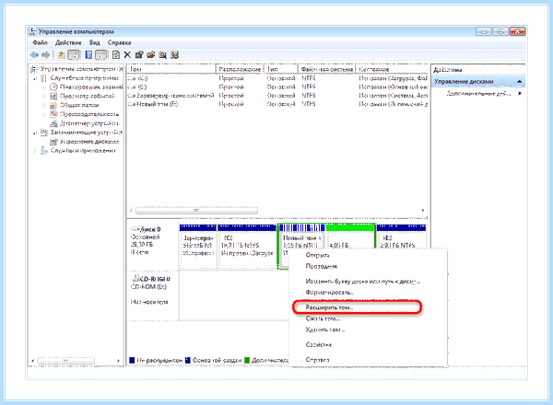Screen dimensions: 553x405
Task: Toggle the console tree toolbar icon
Action: 74,55
